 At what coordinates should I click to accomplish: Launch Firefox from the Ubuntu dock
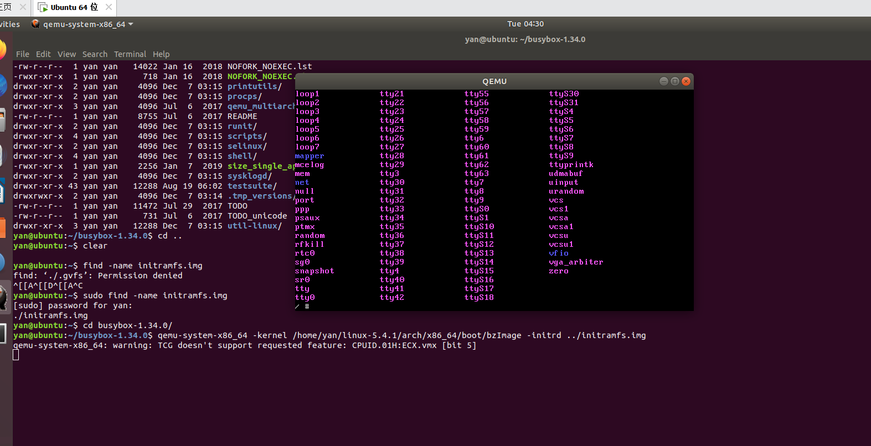[2, 50]
